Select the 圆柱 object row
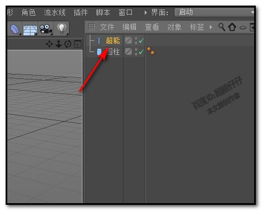The image size is (262, 211). pyautogui.click(x=113, y=51)
